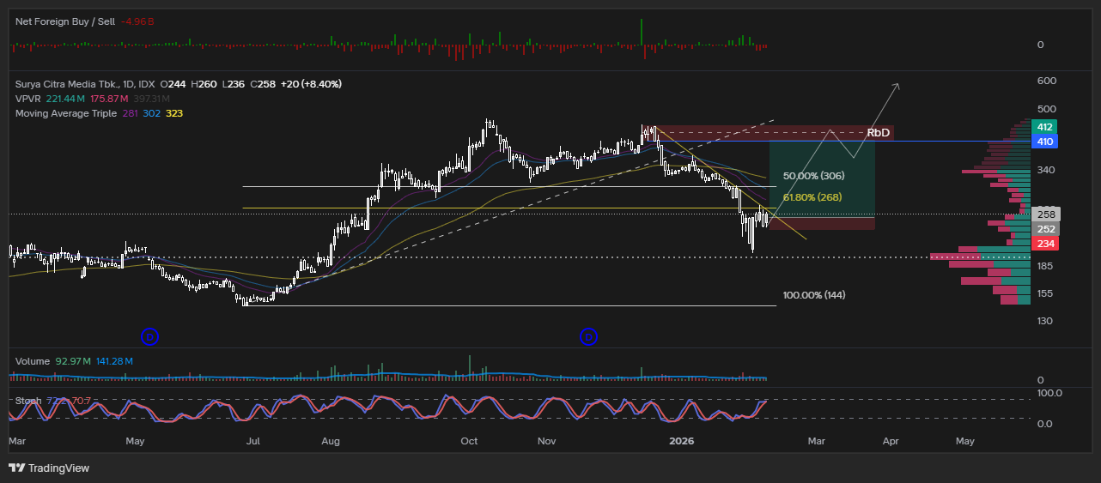Click the yellow 323 moving average value

coord(173,113)
